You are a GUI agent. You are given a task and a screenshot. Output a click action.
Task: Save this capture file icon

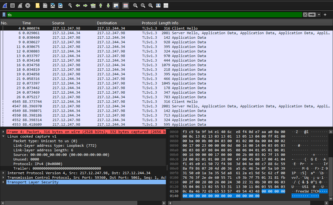[x=45, y=5]
